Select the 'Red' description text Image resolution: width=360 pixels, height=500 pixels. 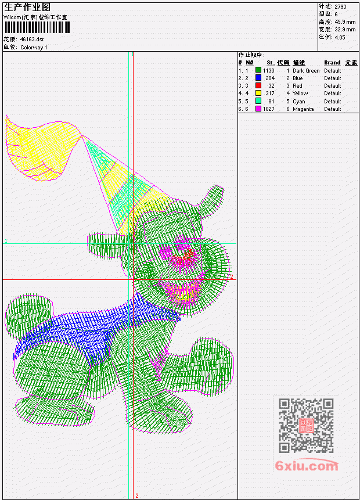point(297,86)
